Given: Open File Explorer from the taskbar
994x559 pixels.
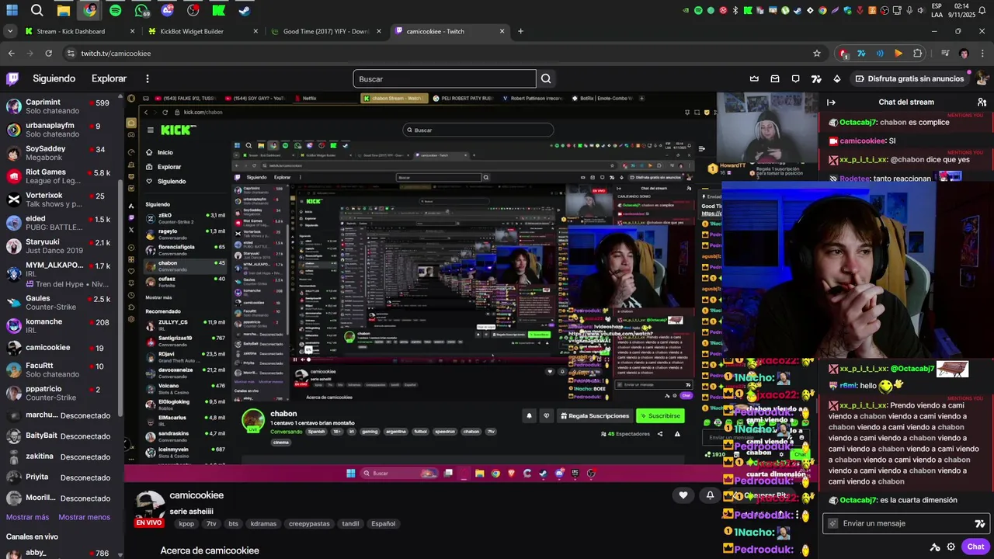Looking at the screenshot, I should [x=64, y=10].
